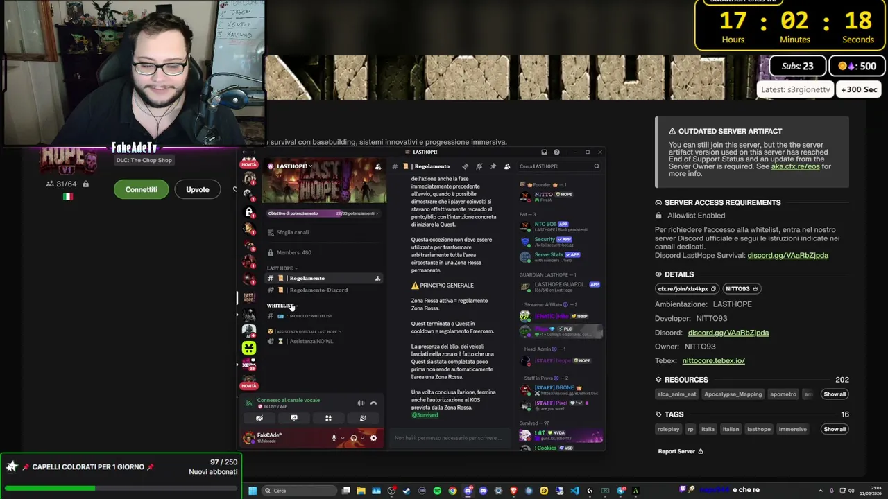
Task: Select the roleplay tag
Action: tap(668, 429)
